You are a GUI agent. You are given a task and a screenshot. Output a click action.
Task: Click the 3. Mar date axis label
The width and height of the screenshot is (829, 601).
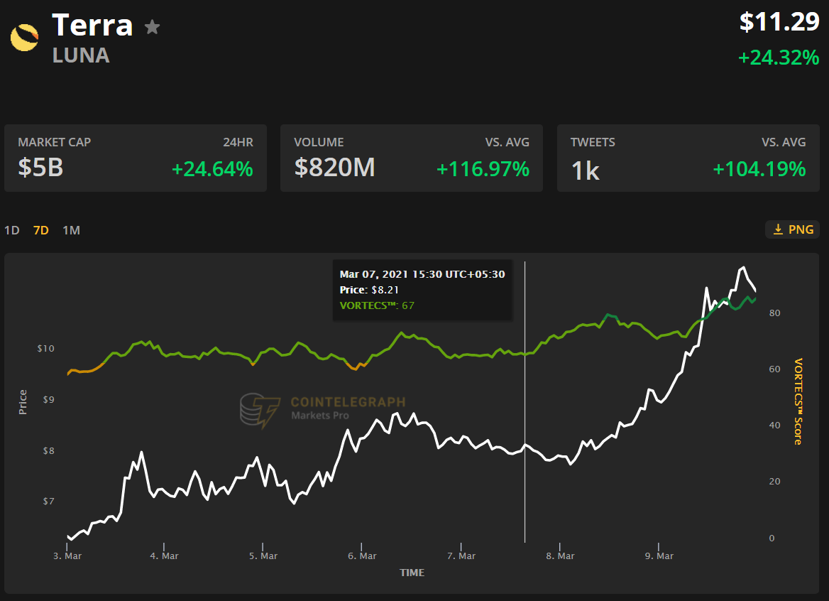pos(67,556)
